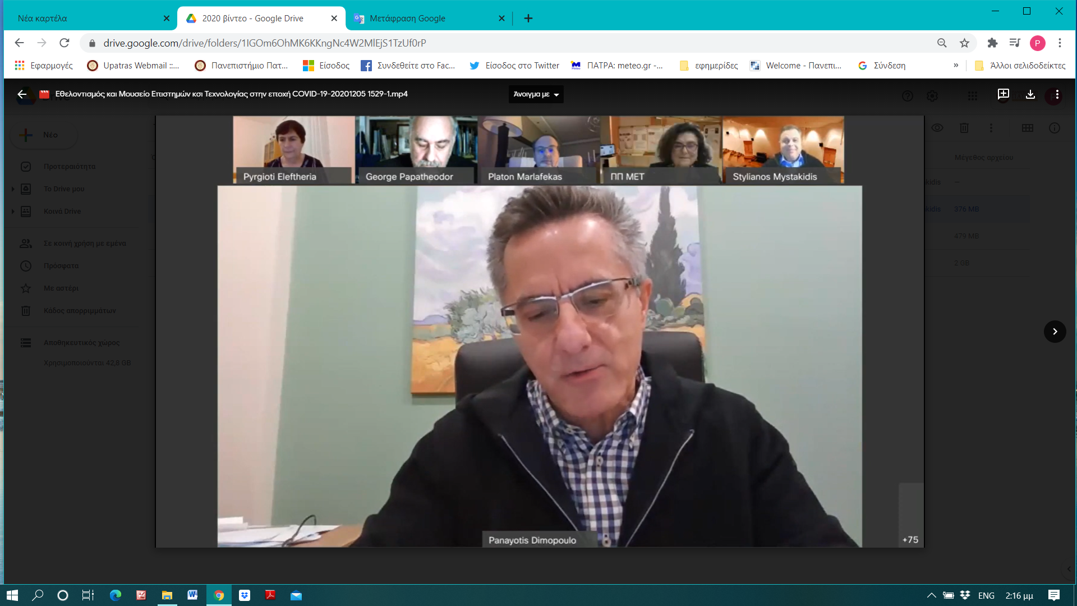Viewport: 1077px width, 606px height.
Task: Open the 'Εφαρμογές' apps bookmark
Action: [x=44, y=65]
